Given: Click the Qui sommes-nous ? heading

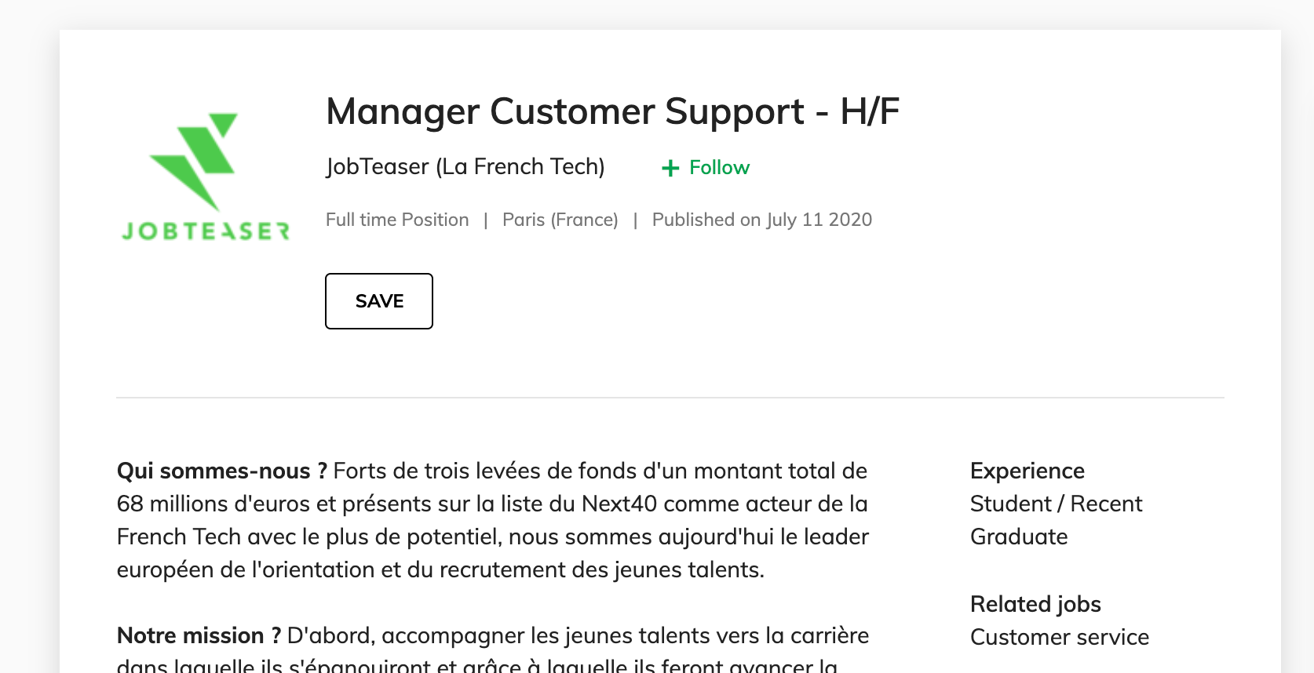Looking at the screenshot, I should pos(222,471).
